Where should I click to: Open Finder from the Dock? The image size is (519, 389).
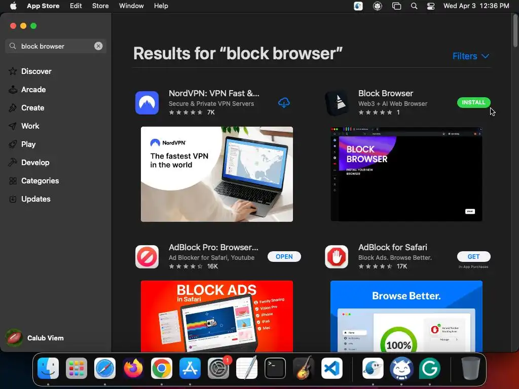click(x=48, y=368)
